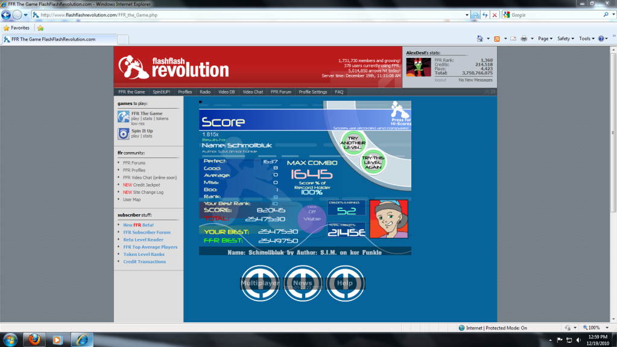Open the Tools dropdown menu
The width and height of the screenshot is (617, 347).
(586, 39)
